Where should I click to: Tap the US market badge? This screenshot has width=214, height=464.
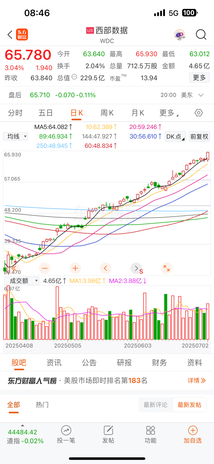click(x=90, y=30)
